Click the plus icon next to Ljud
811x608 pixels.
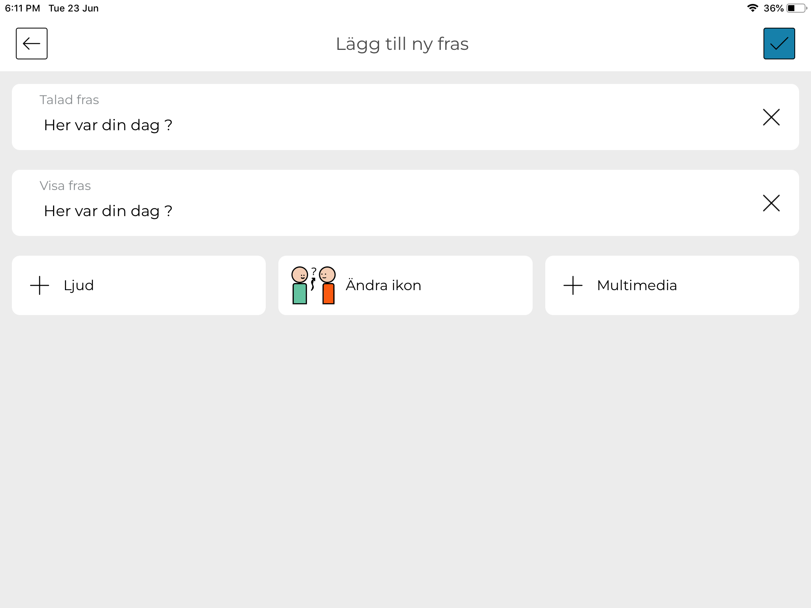40,285
